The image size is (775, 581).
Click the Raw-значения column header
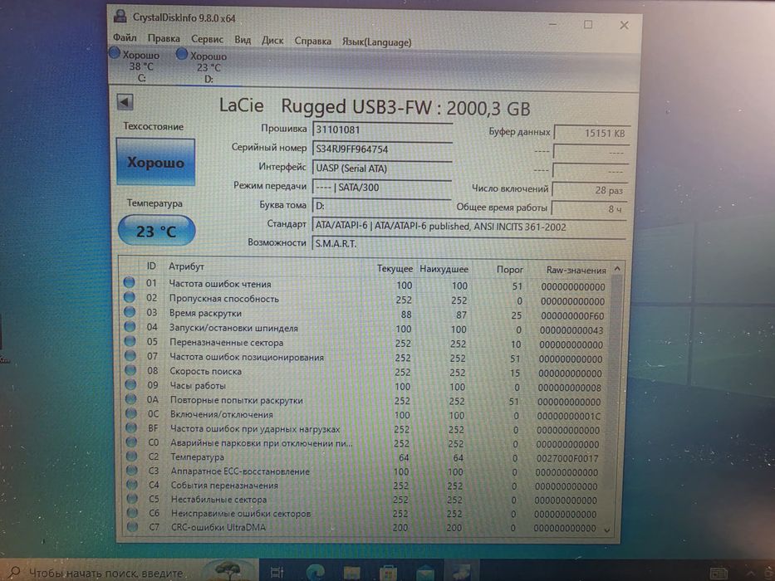[x=576, y=271]
